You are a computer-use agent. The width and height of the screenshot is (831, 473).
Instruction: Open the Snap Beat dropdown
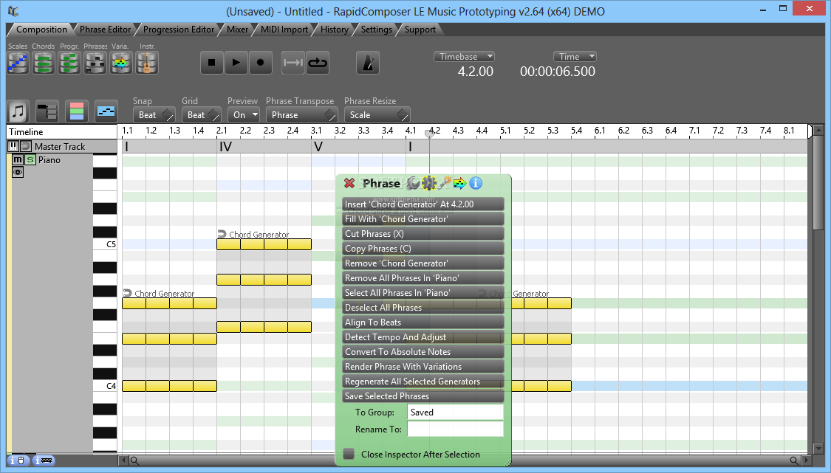point(154,115)
